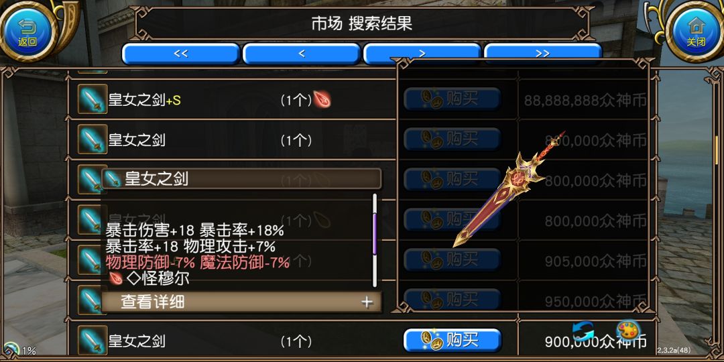This screenshot has height=362, width=724.
Task: Click 购买 button for 900,000 listing
Action: pyautogui.click(x=452, y=341)
